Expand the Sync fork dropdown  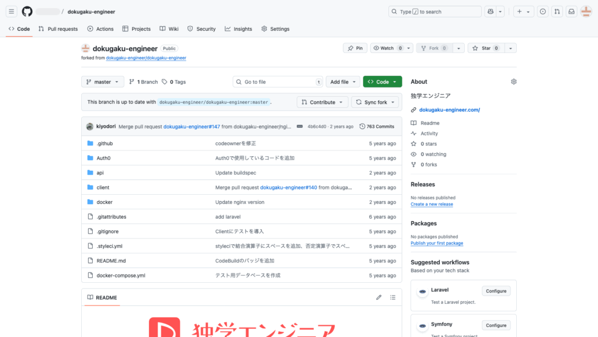375,102
